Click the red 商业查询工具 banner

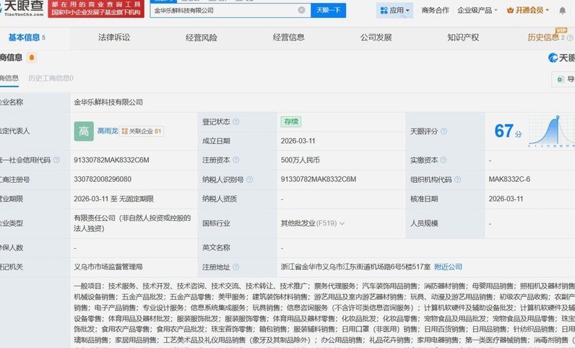click(x=96, y=9)
